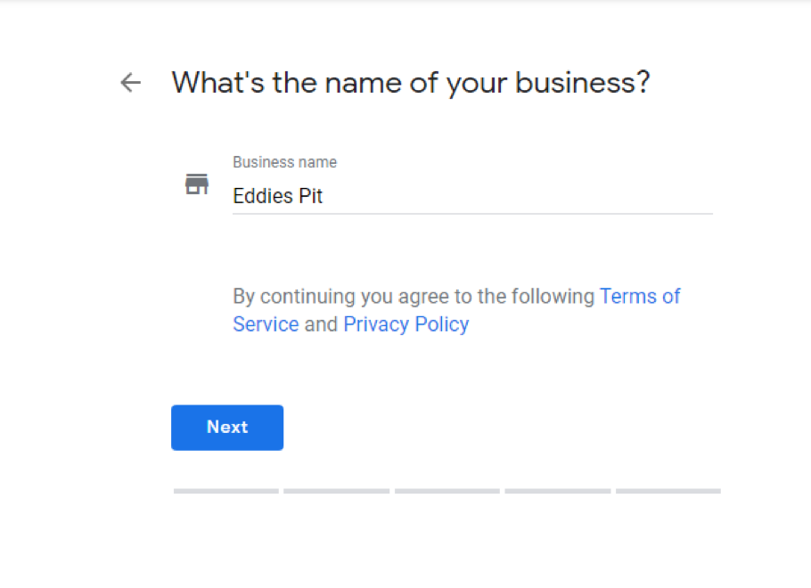The height and width of the screenshot is (588, 811).
Task: Click the word 'business' in the heading
Action: click(x=576, y=83)
